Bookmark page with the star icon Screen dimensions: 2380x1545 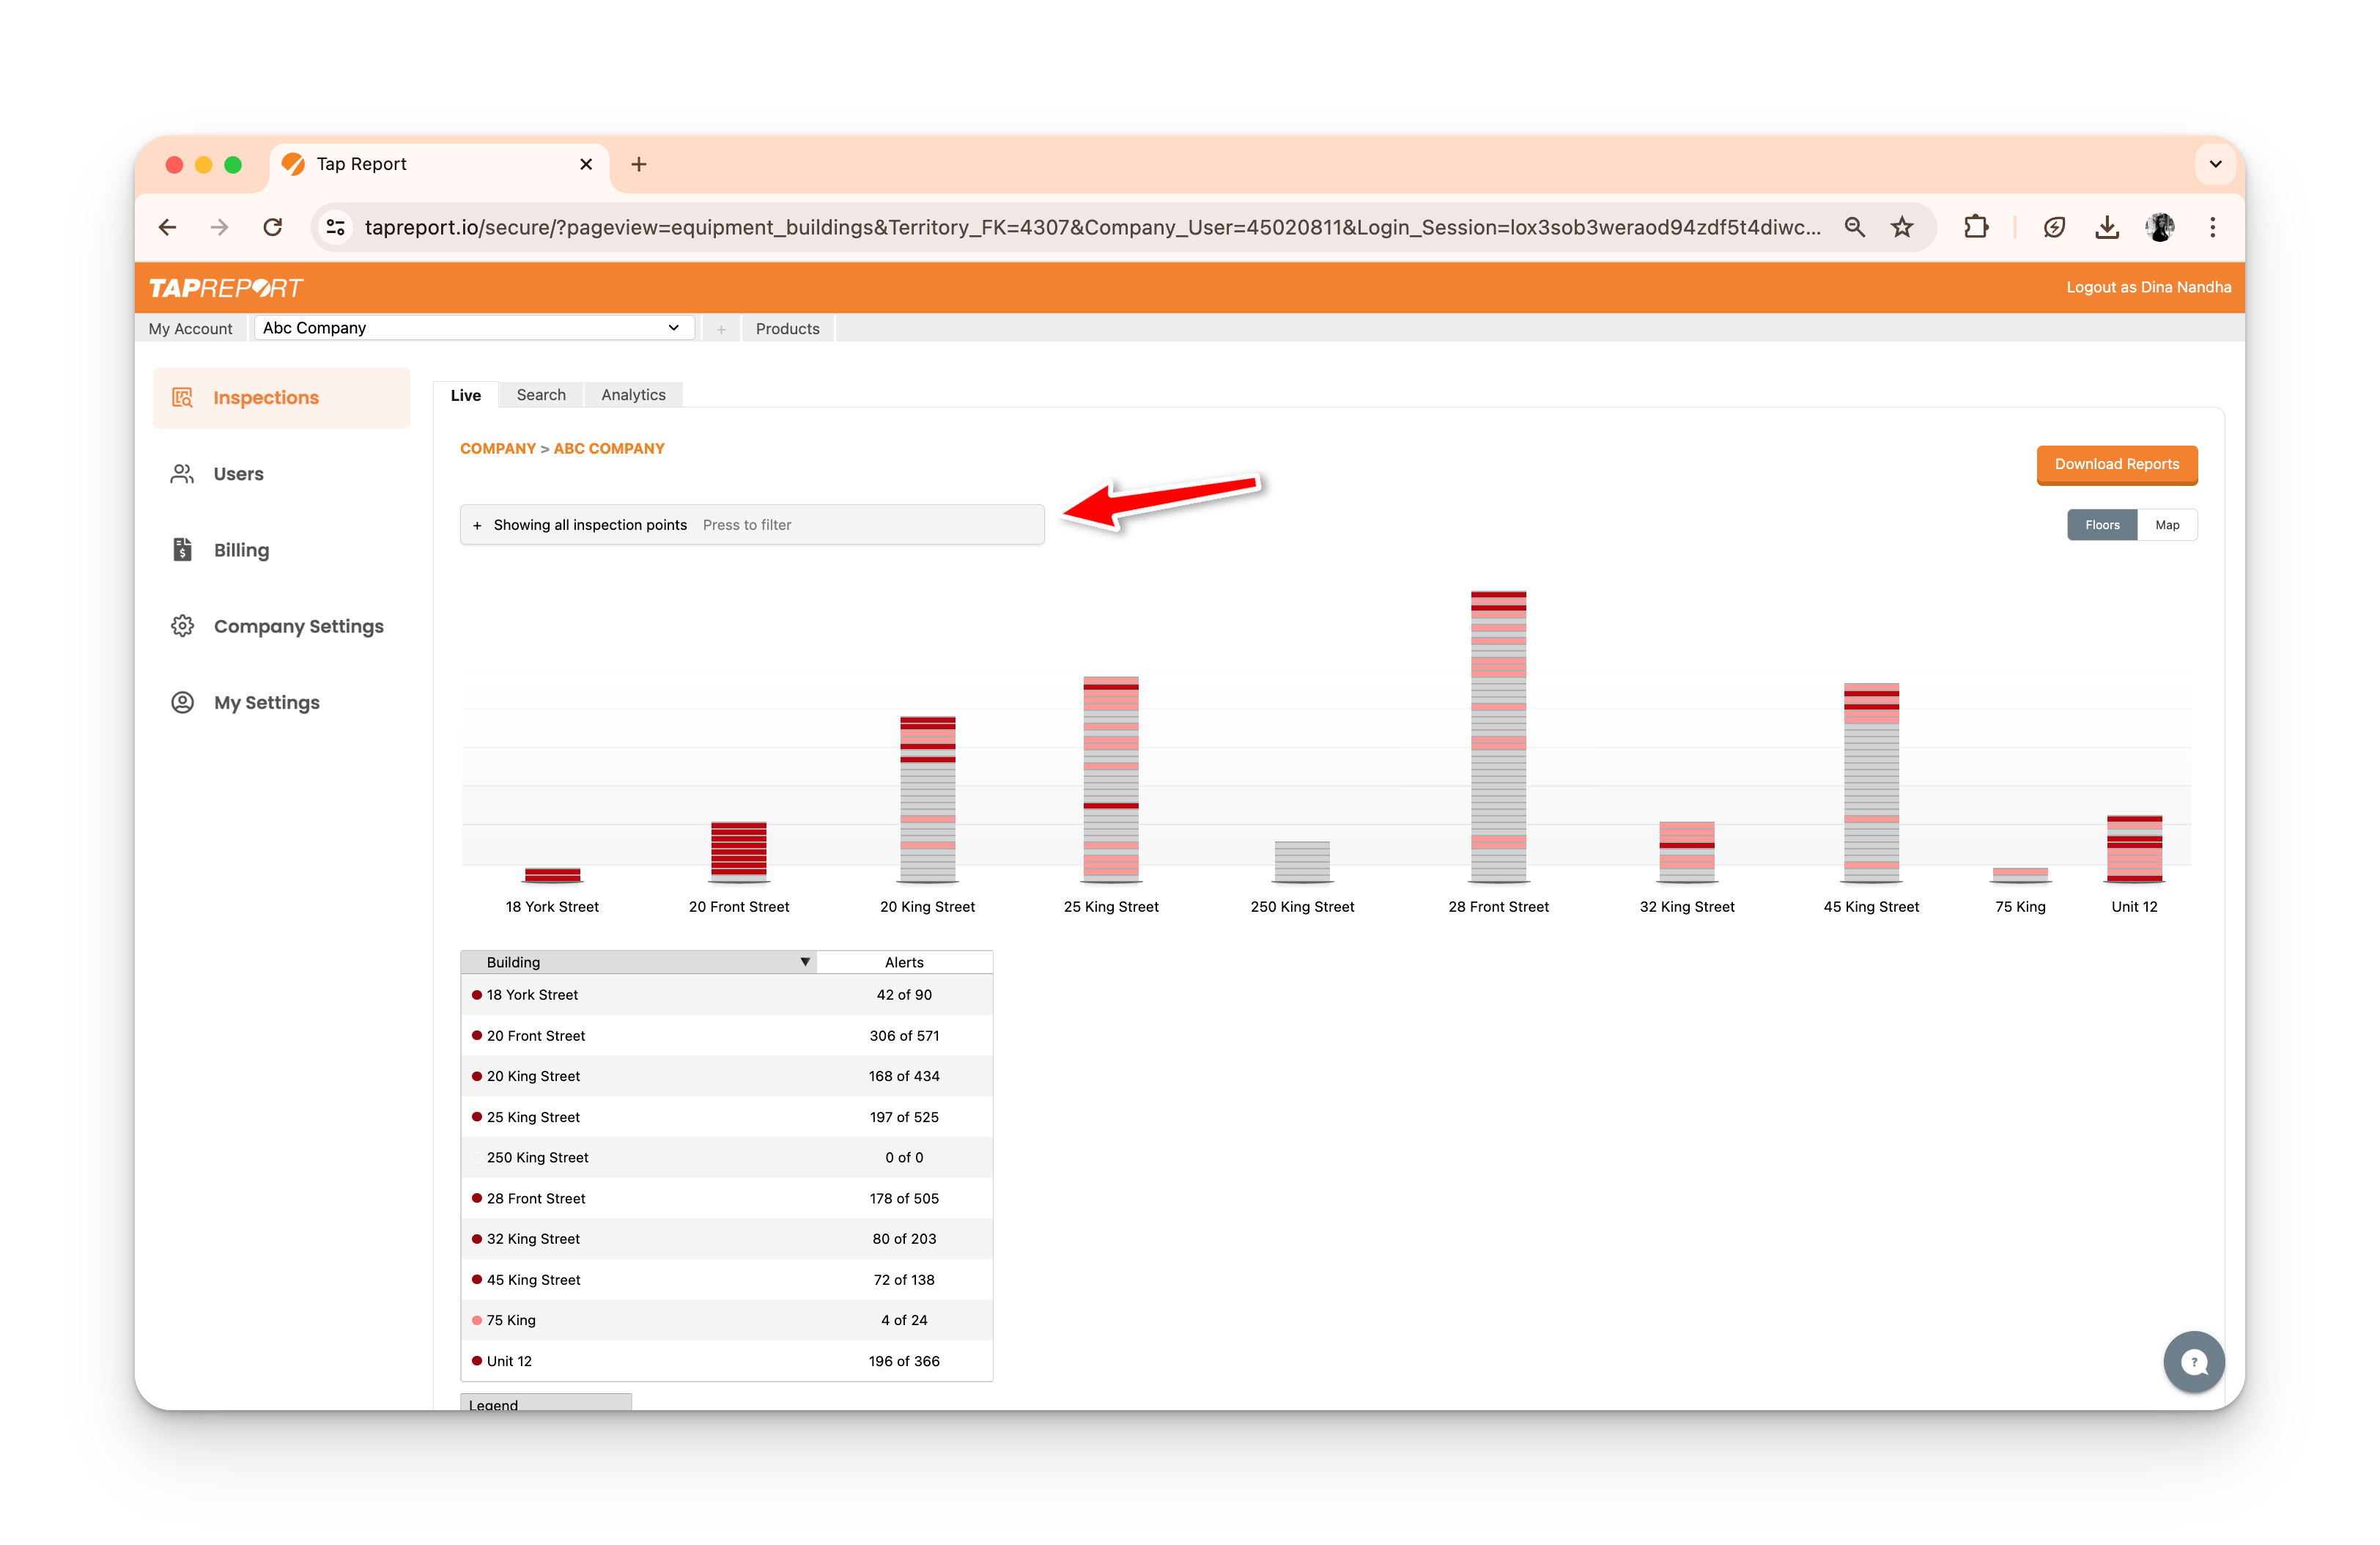1902,227
